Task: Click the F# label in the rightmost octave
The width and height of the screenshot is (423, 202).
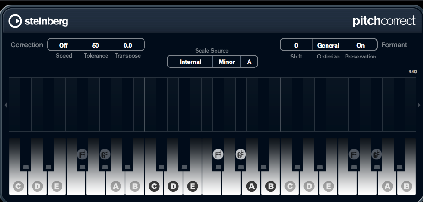Action: 354,154
